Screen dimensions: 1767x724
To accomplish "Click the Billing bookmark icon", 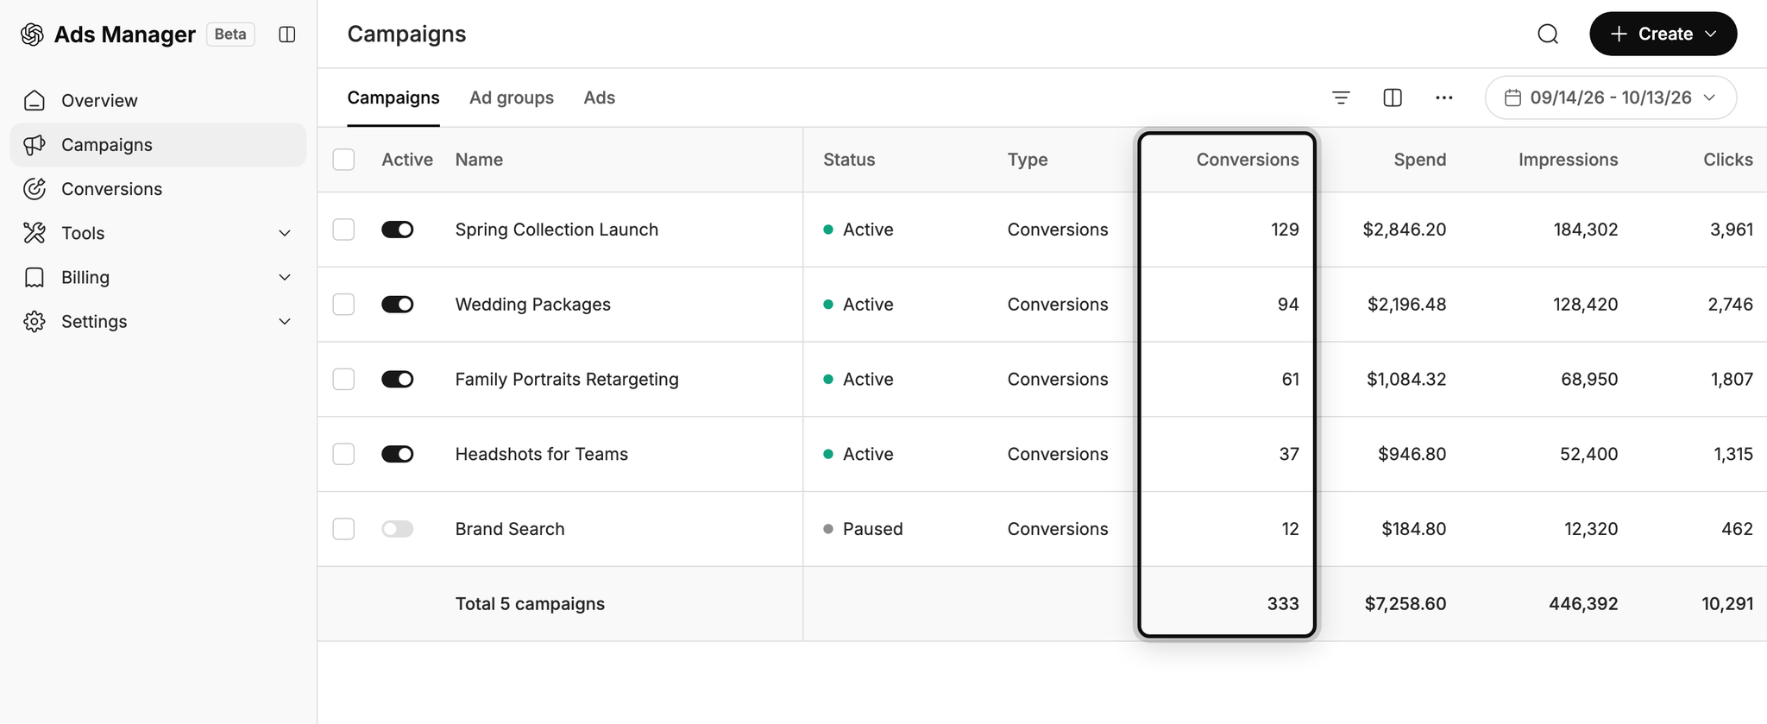I will click(35, 277).
